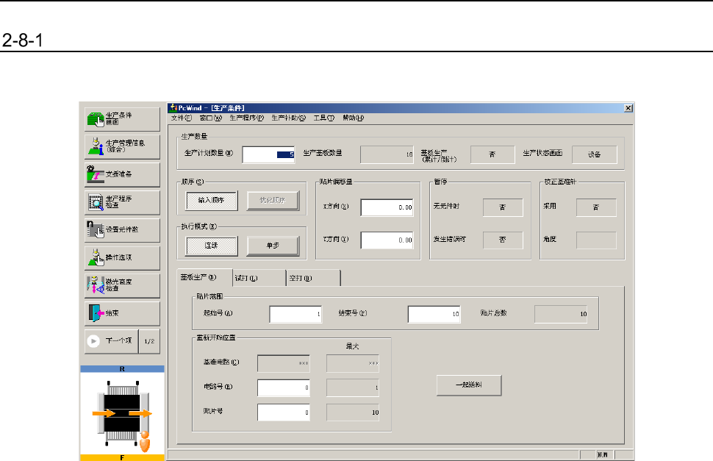Click the 贴片号 最大 value field
The image size is (713, 461).
click(x=352, y=412)
